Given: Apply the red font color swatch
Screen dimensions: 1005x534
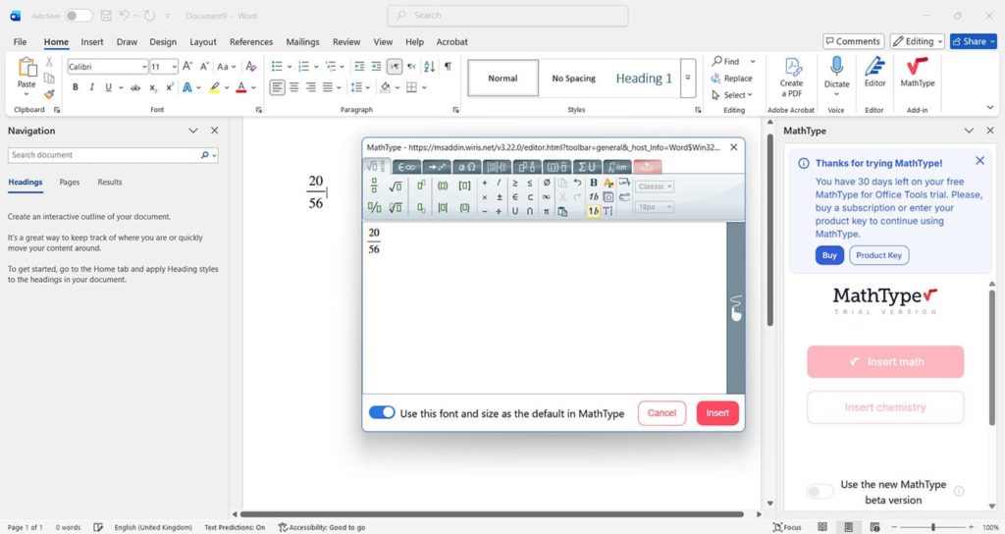Looking at the screenshot, I should tap(241, 87).
